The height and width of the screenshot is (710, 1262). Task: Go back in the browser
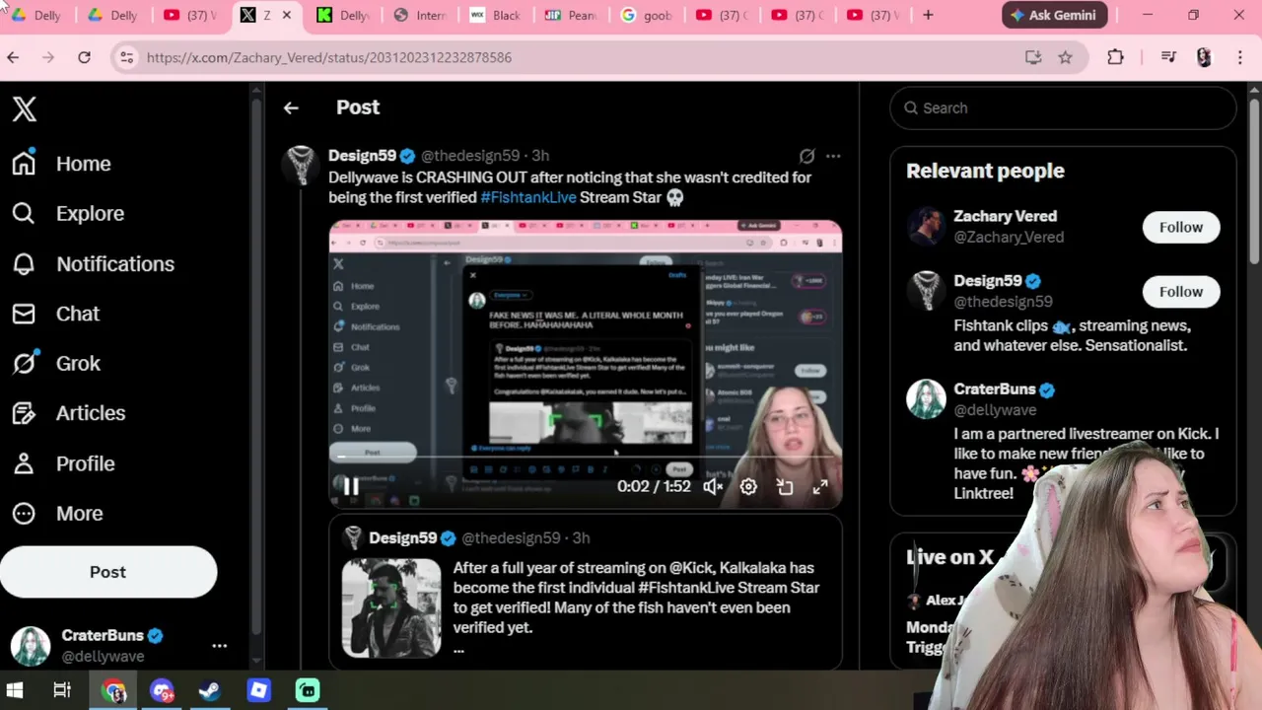[13, 57]
